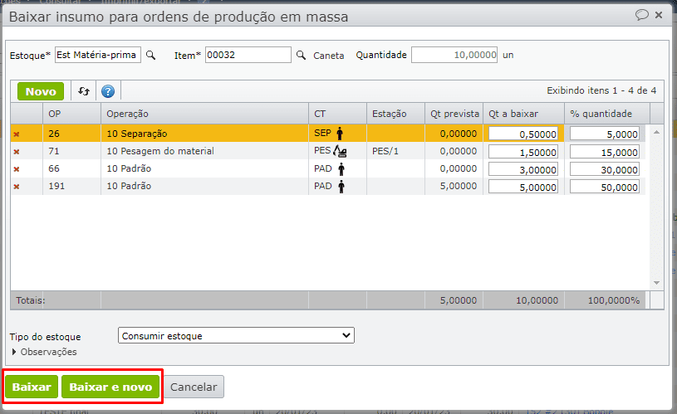The image size is (677, 414).
Task: Select the 'PES/1' station cell
Action: coord(396,151)
